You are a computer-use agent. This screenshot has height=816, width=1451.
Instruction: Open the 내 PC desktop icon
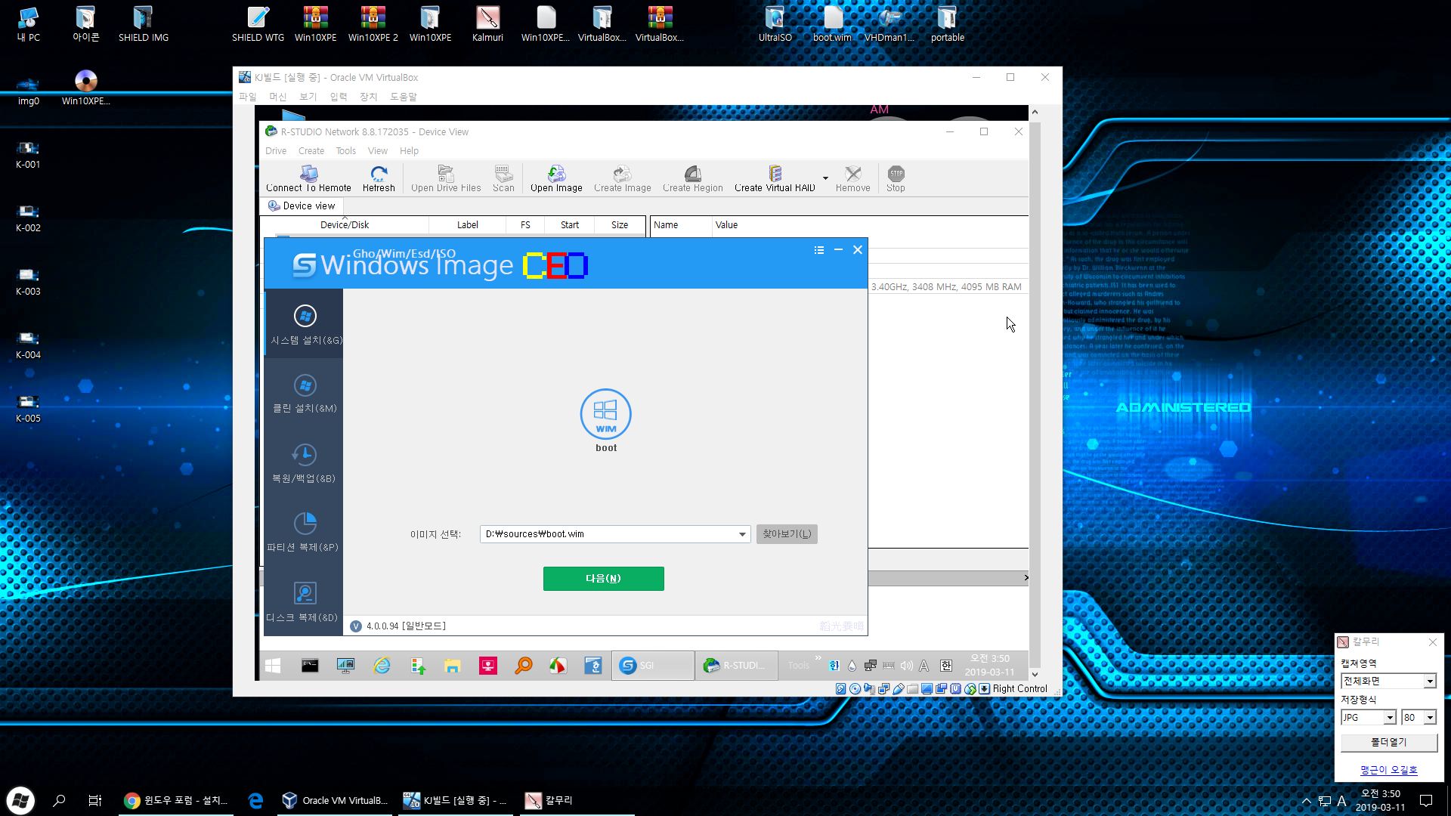point(29,24)
